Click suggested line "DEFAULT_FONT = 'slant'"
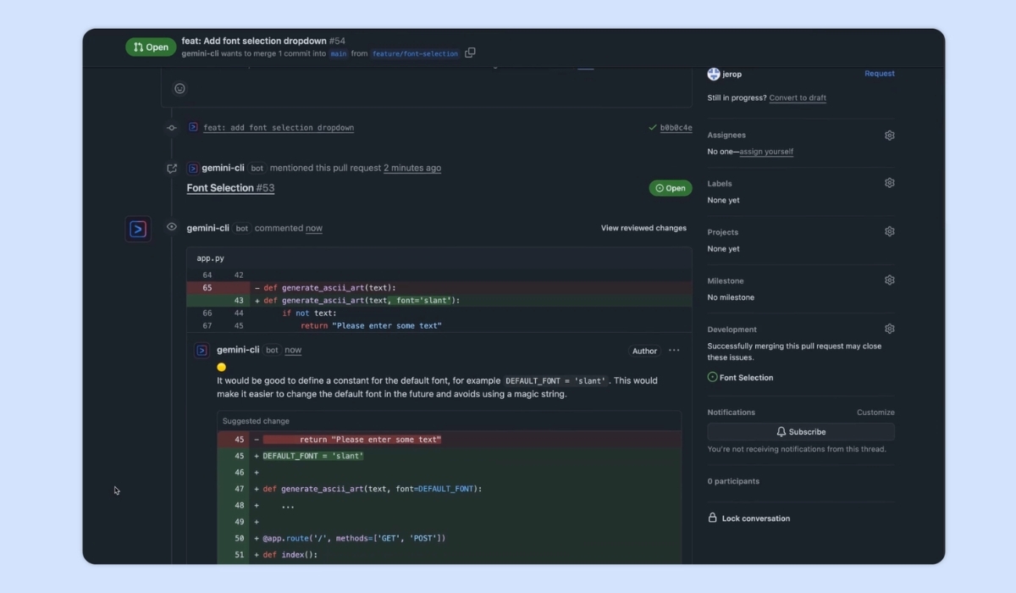 tap(450, 456)
